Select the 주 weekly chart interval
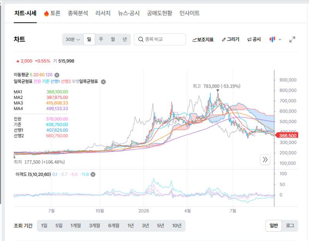Viewport: 309px width, 241px height. [101, 39]
